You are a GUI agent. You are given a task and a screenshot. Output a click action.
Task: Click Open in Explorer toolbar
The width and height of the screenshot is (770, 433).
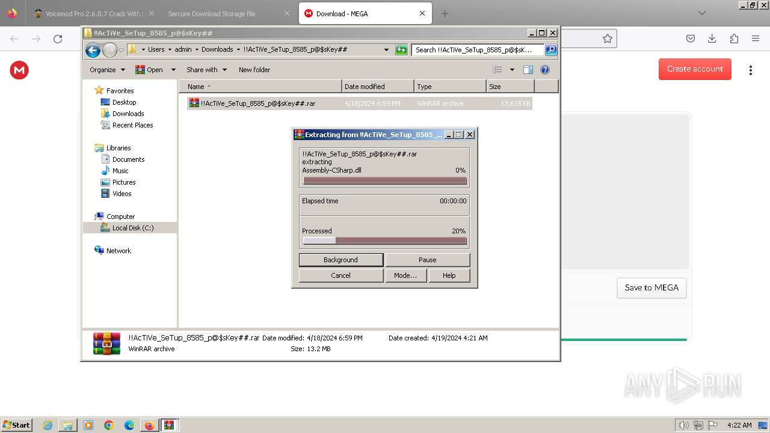point(149,70)
